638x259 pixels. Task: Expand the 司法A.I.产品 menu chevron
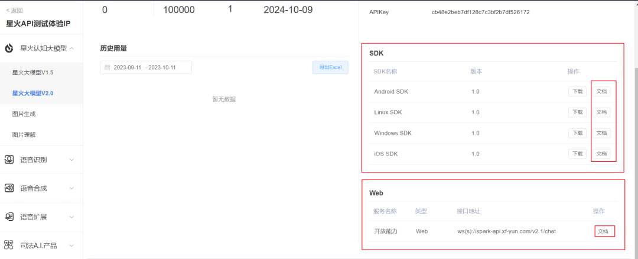(x=71, y=245)
